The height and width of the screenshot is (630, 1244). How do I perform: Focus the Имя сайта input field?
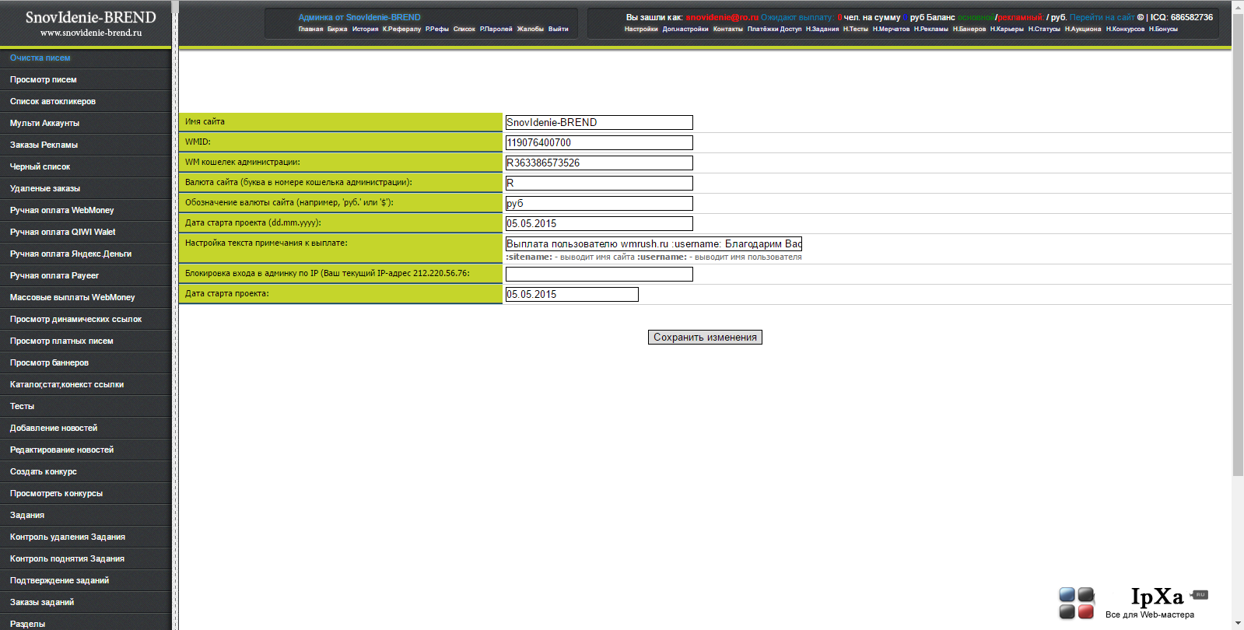pyautogui.click(x=599, y=122)
